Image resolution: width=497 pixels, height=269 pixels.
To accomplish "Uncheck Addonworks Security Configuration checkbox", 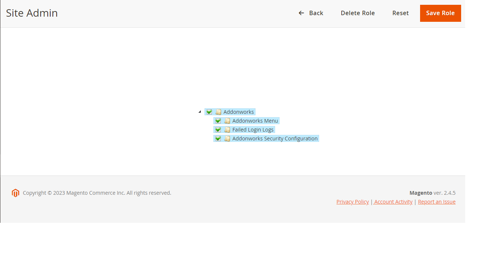I will (218, 139).
